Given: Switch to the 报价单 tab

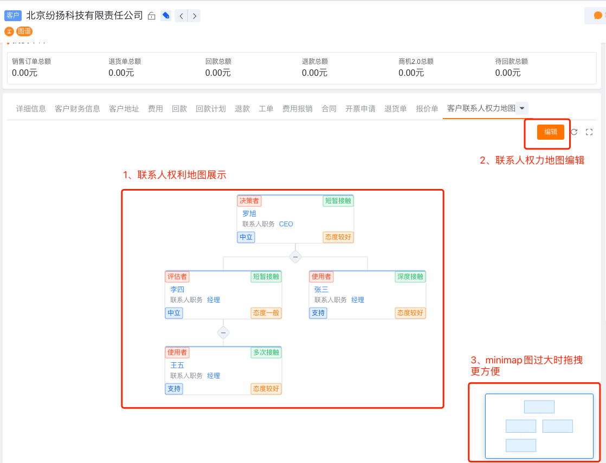Looking at the screenshot, I should click(427, 109).
